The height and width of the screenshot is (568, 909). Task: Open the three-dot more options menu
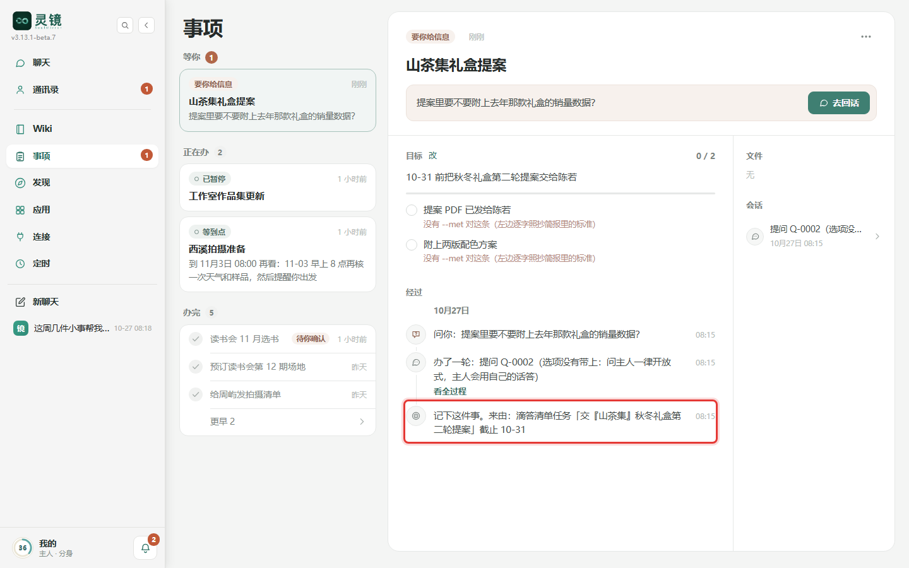tap(866, 37)
